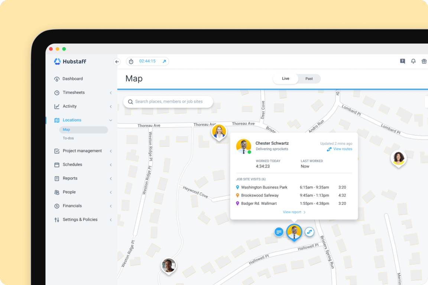Open the Dashboard menu item
Image resolution: width=428 pixels, height=285 pixels.
click(x=73, y=79)
